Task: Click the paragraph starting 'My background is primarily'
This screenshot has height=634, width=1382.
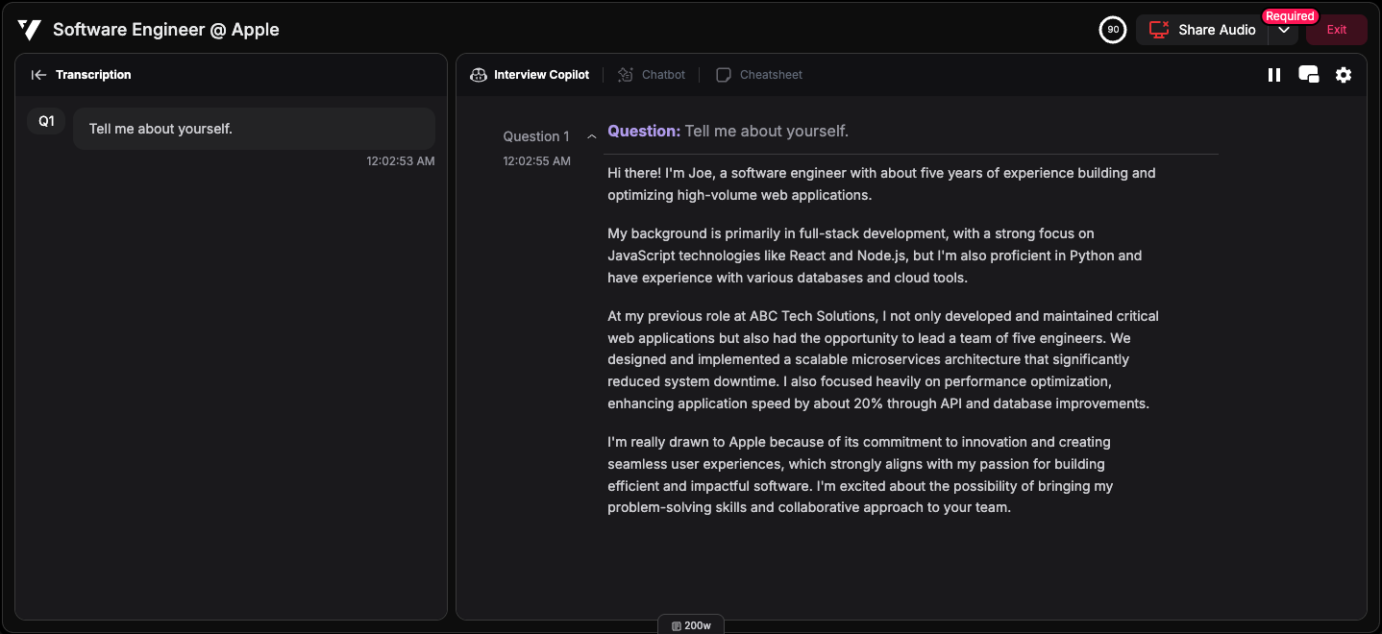Action: pyautogui.click(x=875, y=256)
